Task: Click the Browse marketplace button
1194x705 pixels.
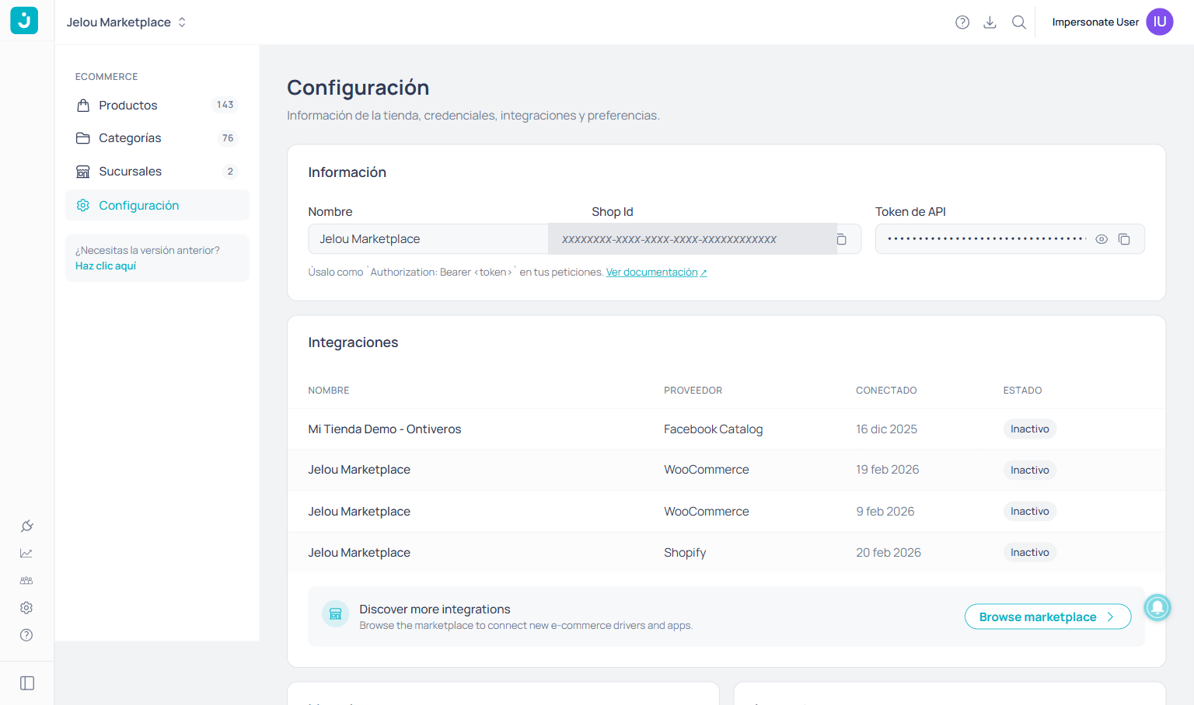Action: [x=1048, y=616]
